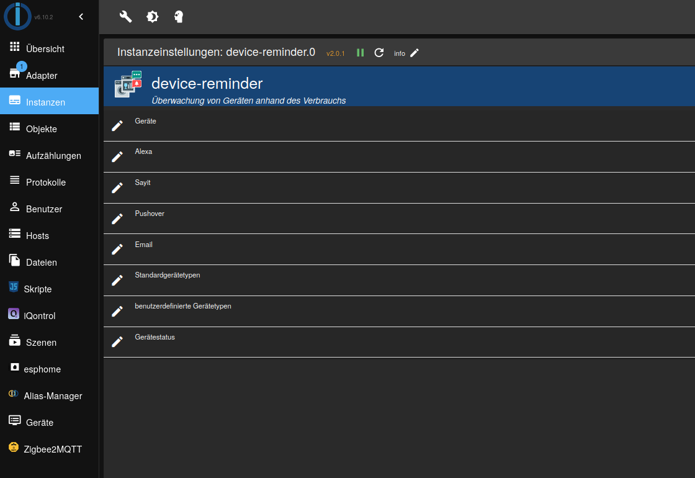This screenshot has width=695, height=478.
Task: Click the pencil icon beside Standardgerätetypen
Action: (117, 280)
